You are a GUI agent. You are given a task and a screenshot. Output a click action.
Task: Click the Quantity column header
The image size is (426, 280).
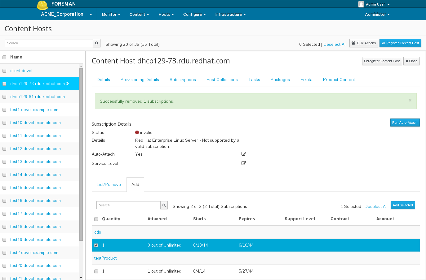pyautogui.click(x=111, y=219)
